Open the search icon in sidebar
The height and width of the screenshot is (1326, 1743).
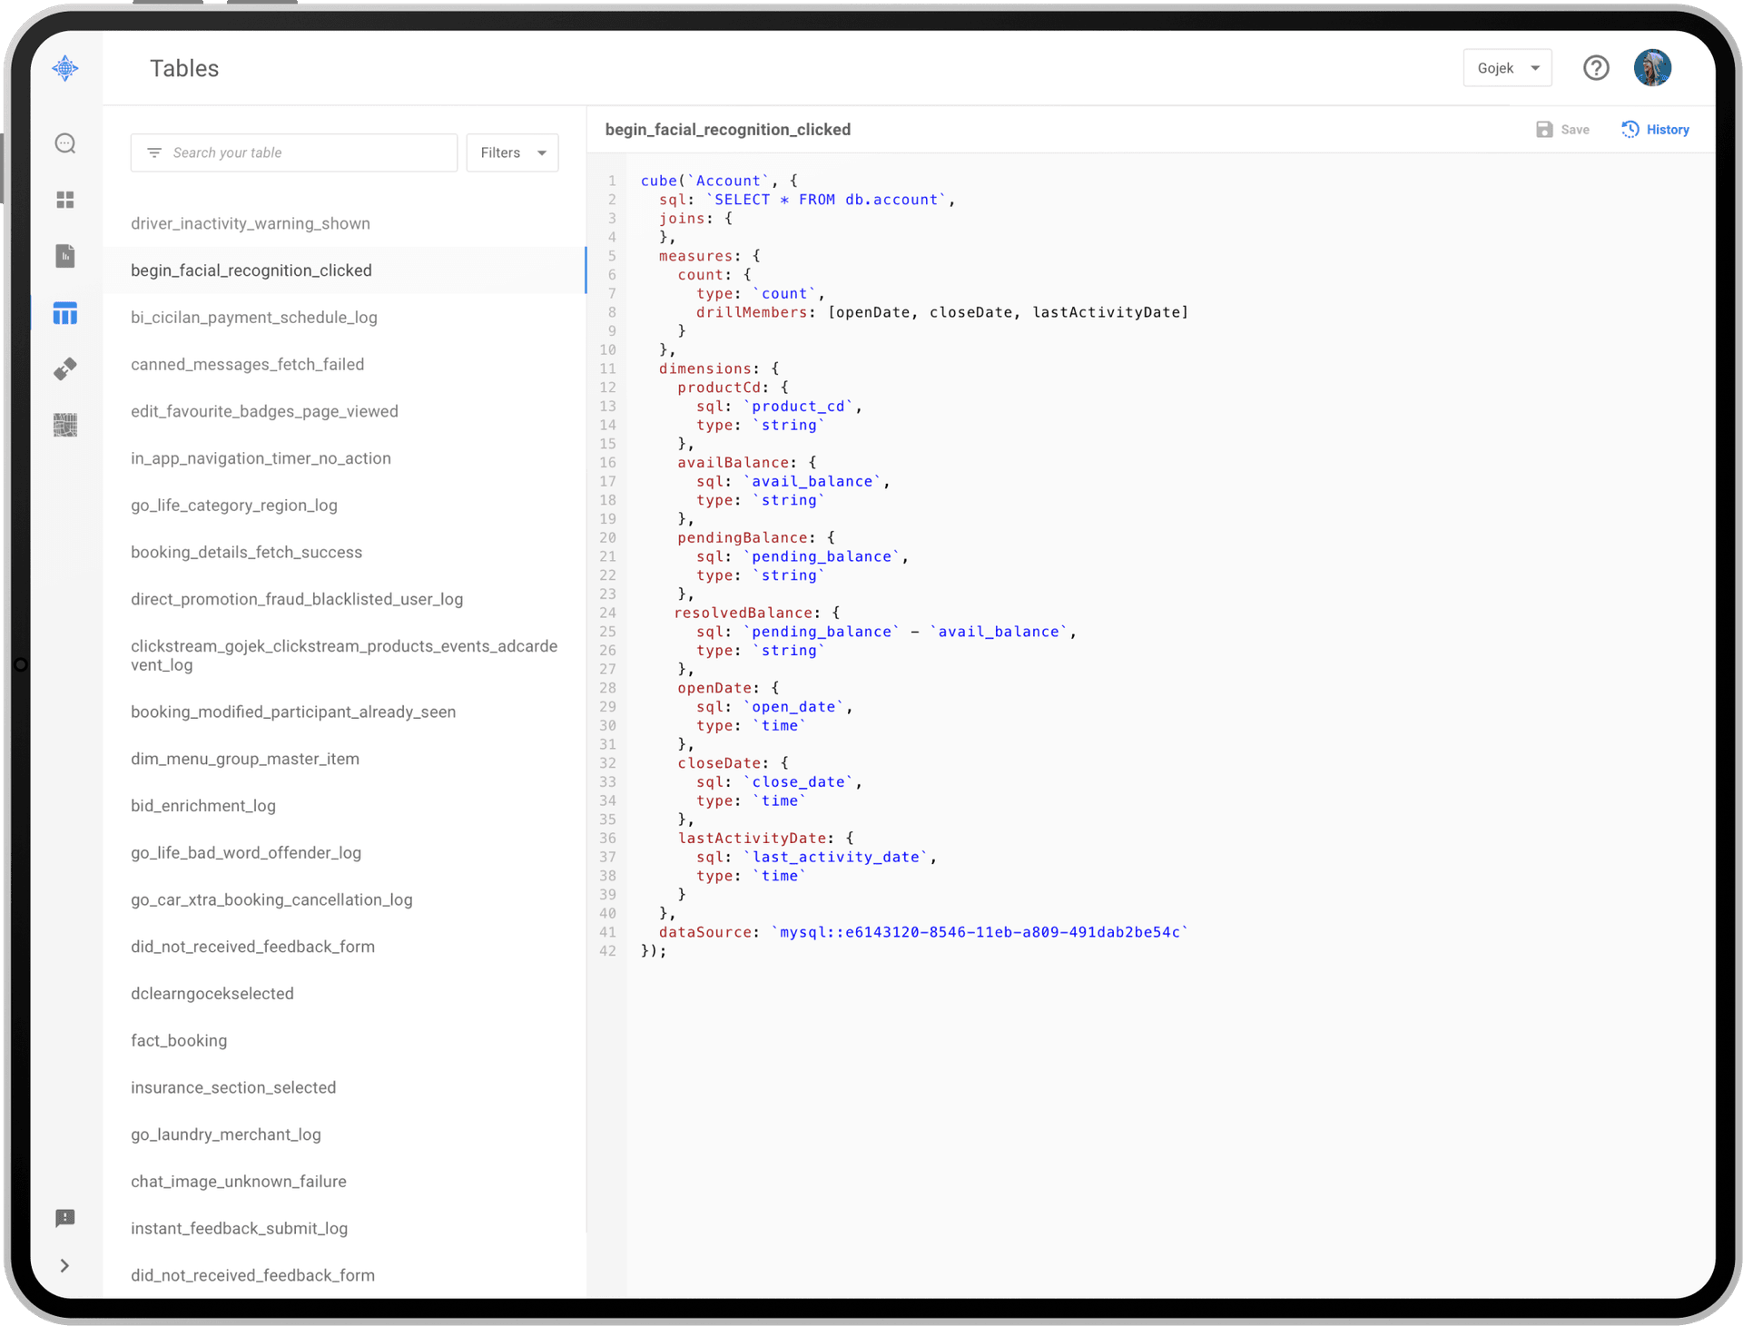coord(65,143)
